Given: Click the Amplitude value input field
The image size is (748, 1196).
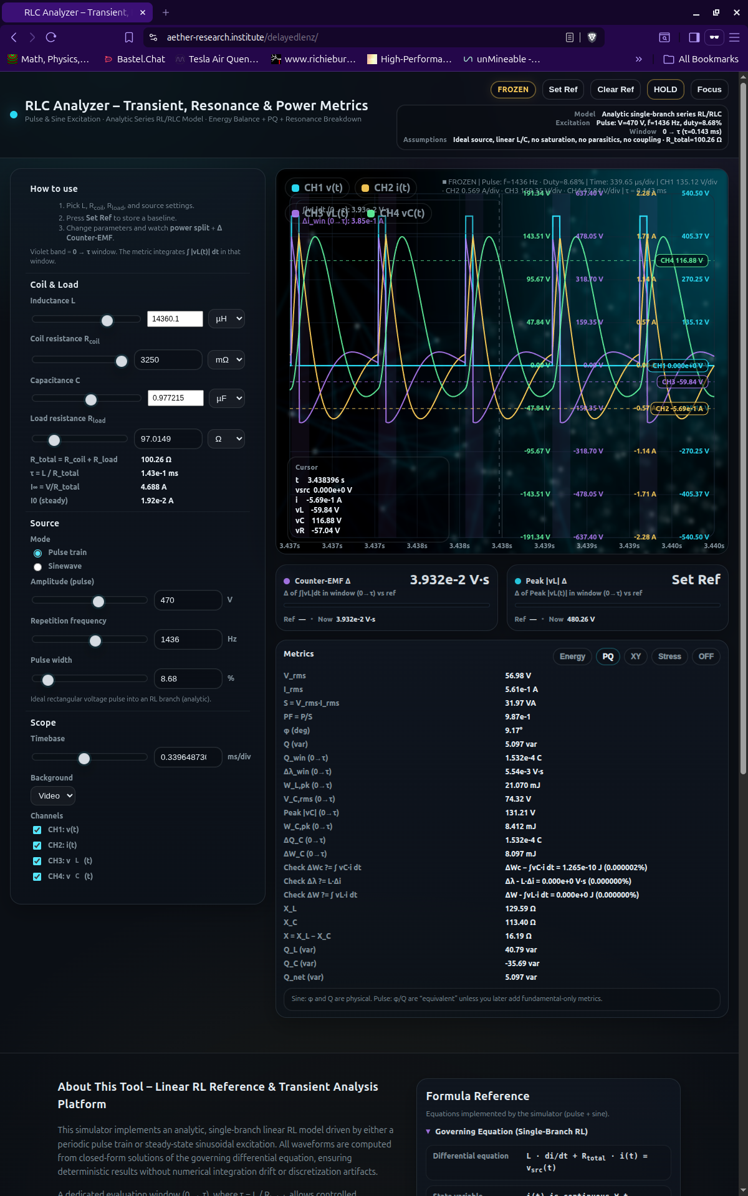Looking at the screenshot, I should 188,600.
